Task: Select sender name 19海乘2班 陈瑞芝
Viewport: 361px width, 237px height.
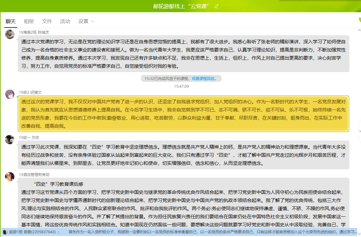Action: pyautogui.click(x=34, y=32)
